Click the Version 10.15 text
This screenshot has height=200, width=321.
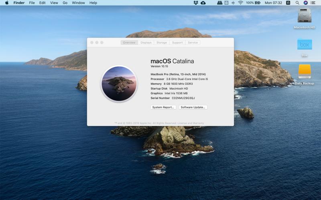point(159,66)
